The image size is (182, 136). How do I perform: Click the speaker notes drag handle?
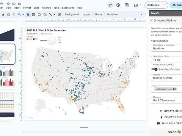pyautogui.click(x=84, y=127)
